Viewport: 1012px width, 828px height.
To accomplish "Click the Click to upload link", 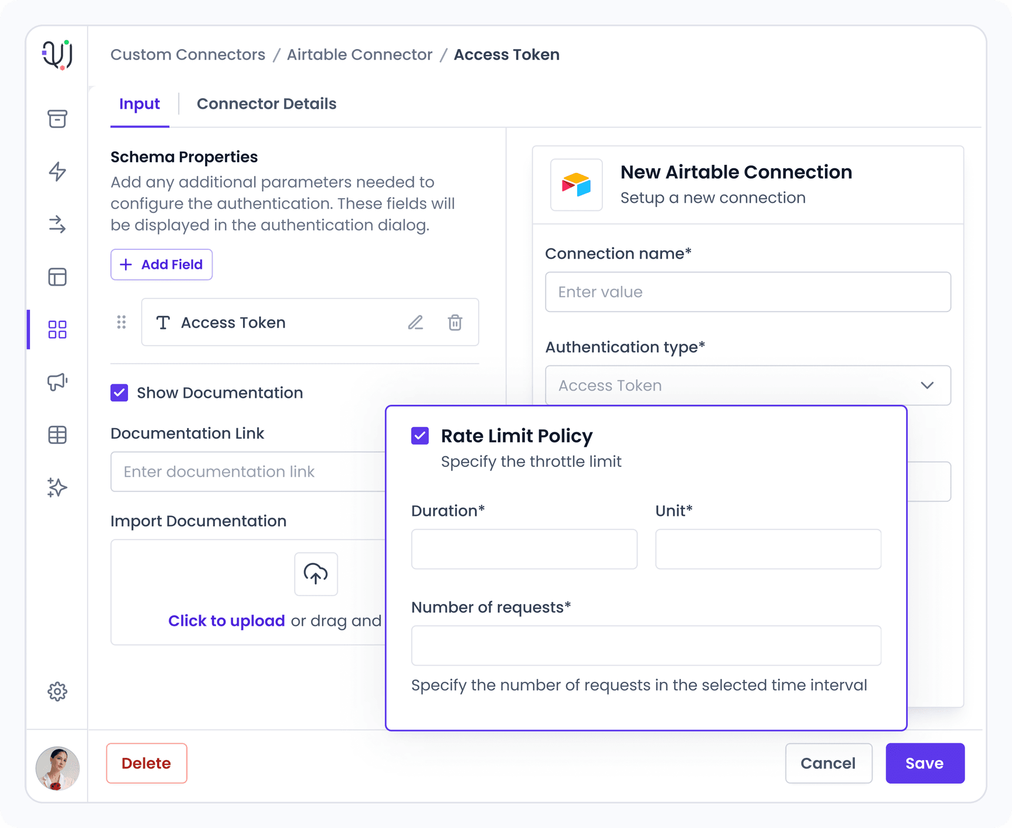I will (x=227, y=620).
